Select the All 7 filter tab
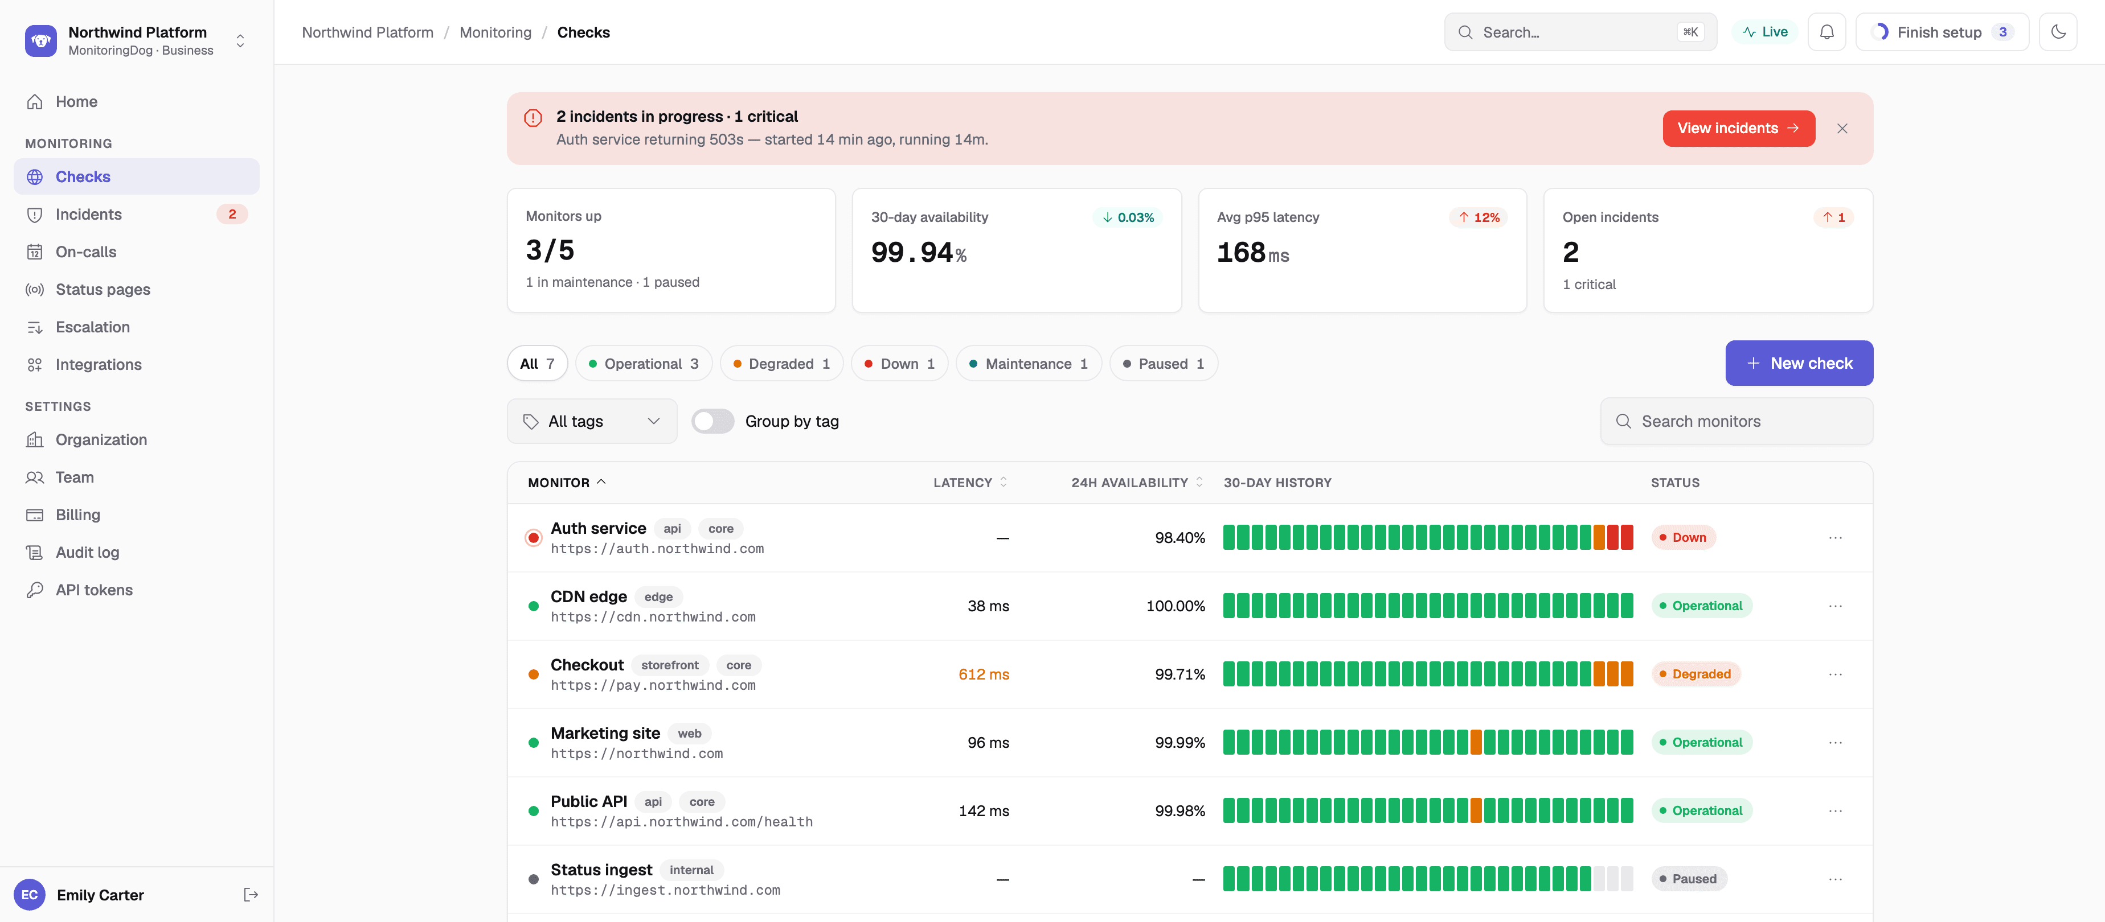This screenshot has width=2105, height=922. (537, 364)
